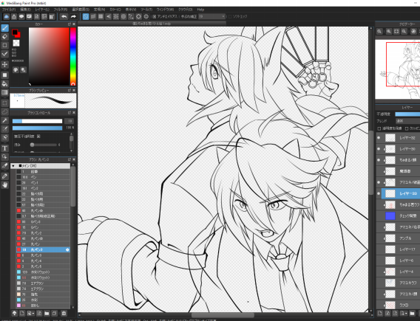Toggle the anti-aliasing checkbox

pyautogui.click(x=155, y=16)
